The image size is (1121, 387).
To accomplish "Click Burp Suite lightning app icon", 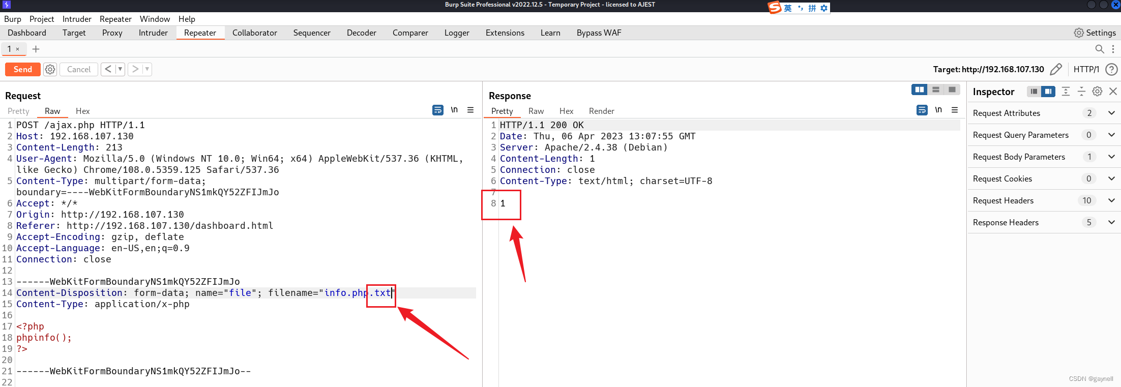I will click(7, 5).
